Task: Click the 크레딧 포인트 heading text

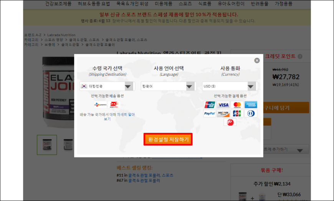Action: click(x=280, y=56)
